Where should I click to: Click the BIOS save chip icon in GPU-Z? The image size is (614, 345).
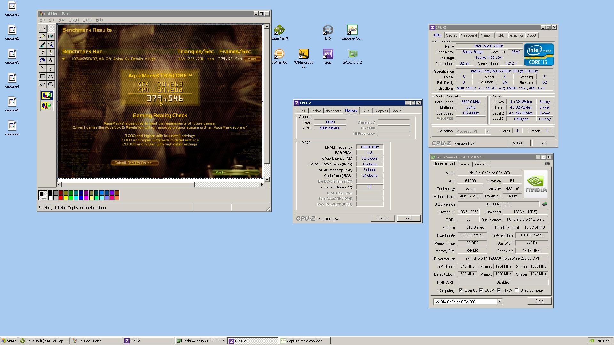click(545, 204)
